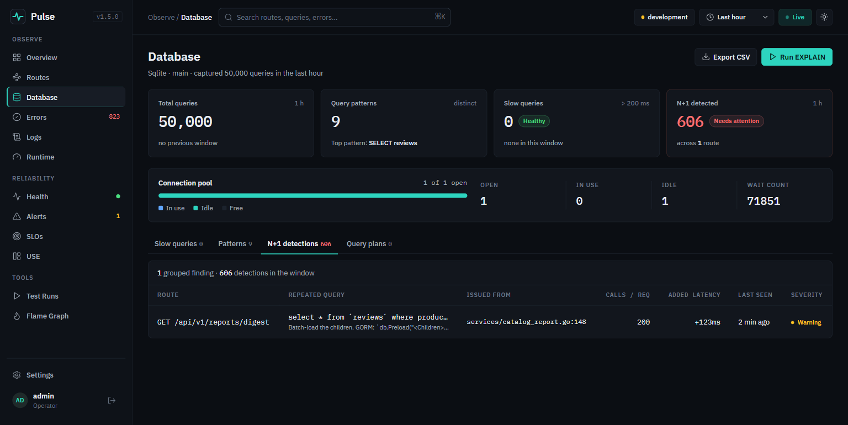Click the Route column header
The image size is (848, 425).
click(168, 295)
